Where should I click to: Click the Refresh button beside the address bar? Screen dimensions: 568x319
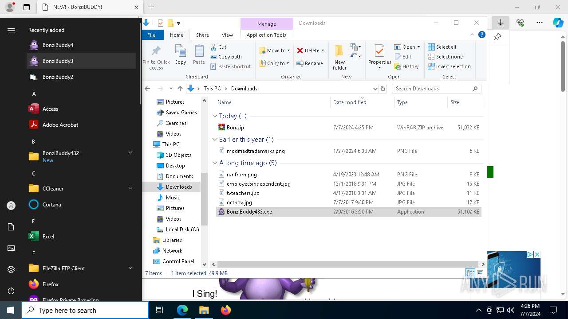pos(383,89)
